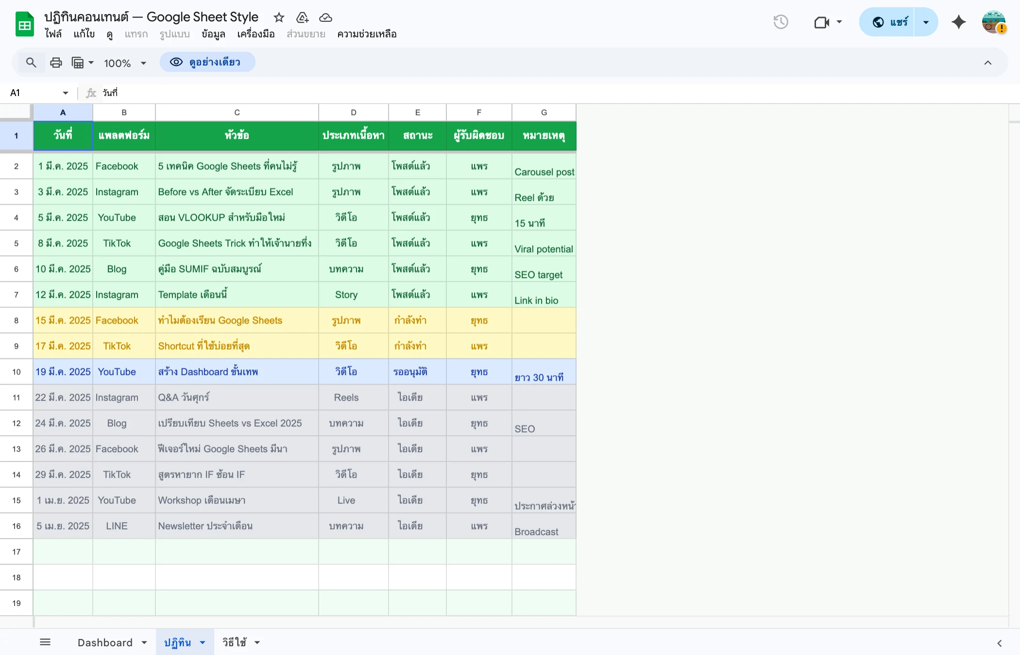Image resolution: width=1020 pixels, height=655 pixels.
Task: Expand the share options arrow
Action: click(925, 22)
